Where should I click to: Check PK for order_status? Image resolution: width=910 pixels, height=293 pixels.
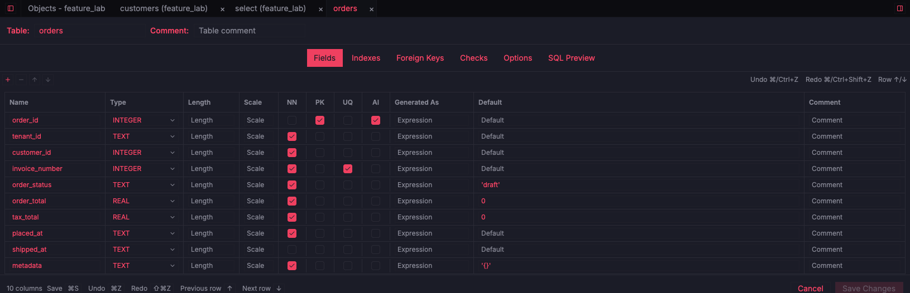pos(320,185)
